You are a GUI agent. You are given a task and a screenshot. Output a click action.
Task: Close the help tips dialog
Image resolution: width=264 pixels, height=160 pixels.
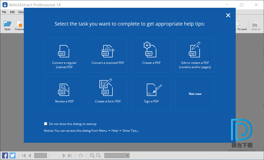(228, 15)
